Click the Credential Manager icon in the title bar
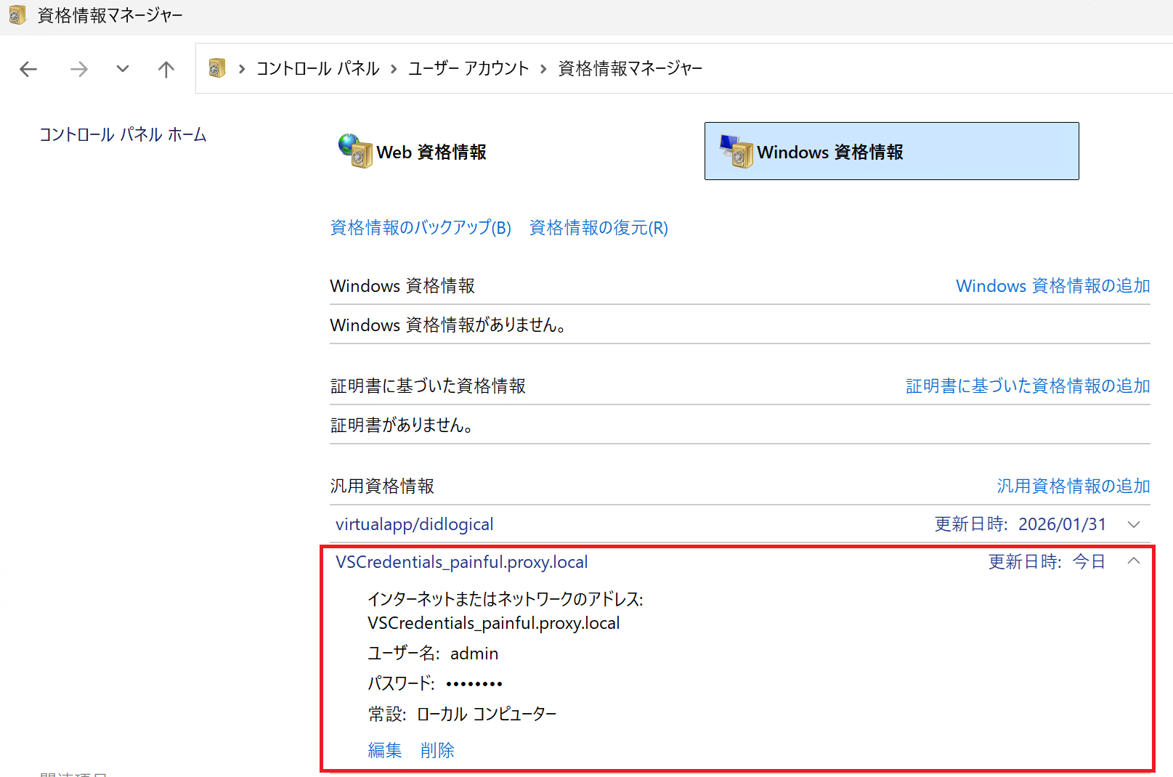 pos(16,15)
